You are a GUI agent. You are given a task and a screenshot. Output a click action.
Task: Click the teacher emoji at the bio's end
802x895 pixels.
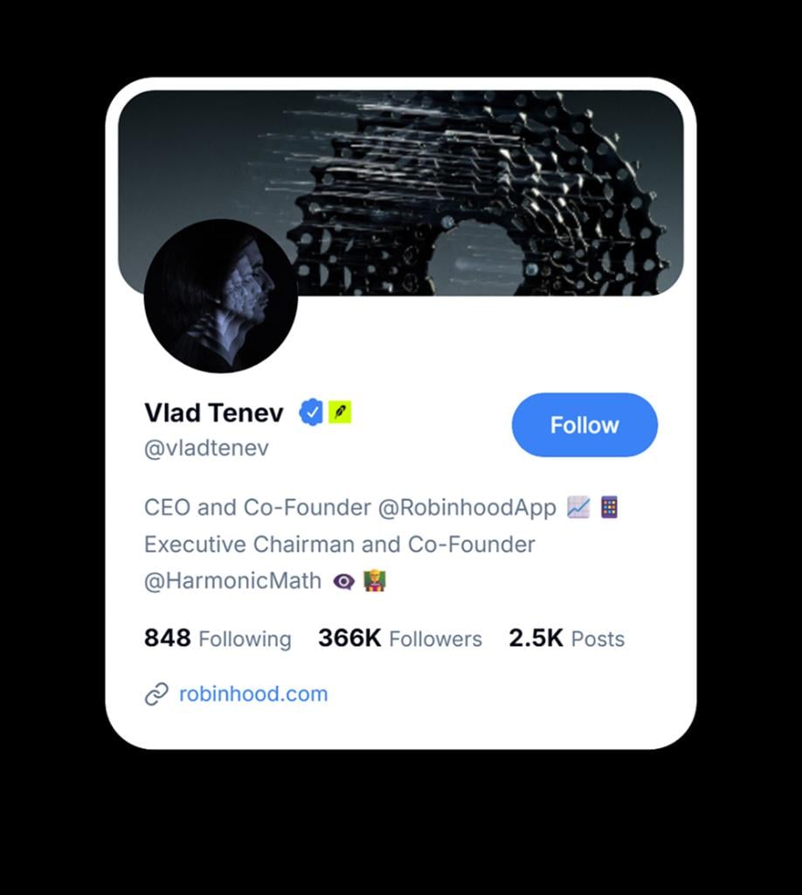pyautogui.click(x=375, y=580)
